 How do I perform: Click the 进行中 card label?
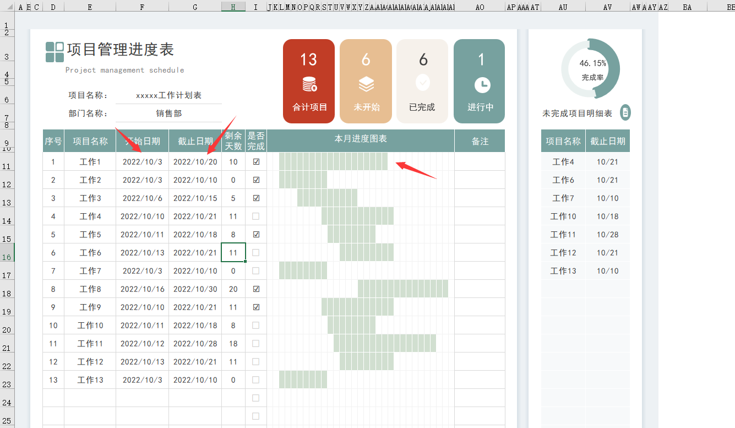480,107
